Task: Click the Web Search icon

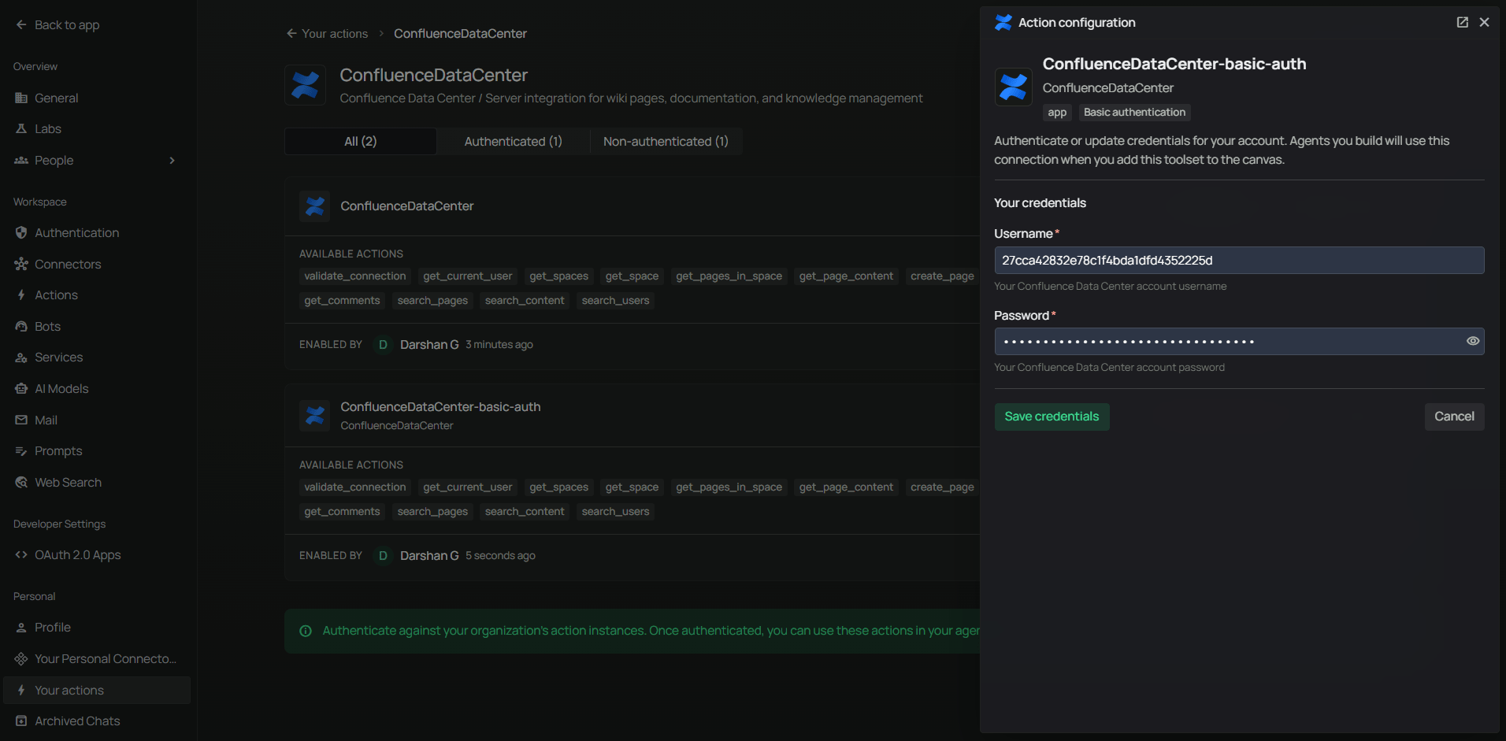Action: click(21, 483)
